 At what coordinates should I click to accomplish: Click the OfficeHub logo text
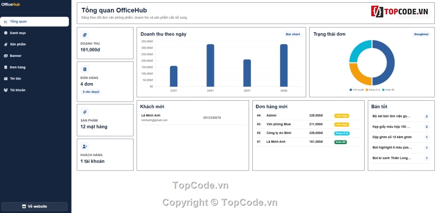(x=11, y=5)
